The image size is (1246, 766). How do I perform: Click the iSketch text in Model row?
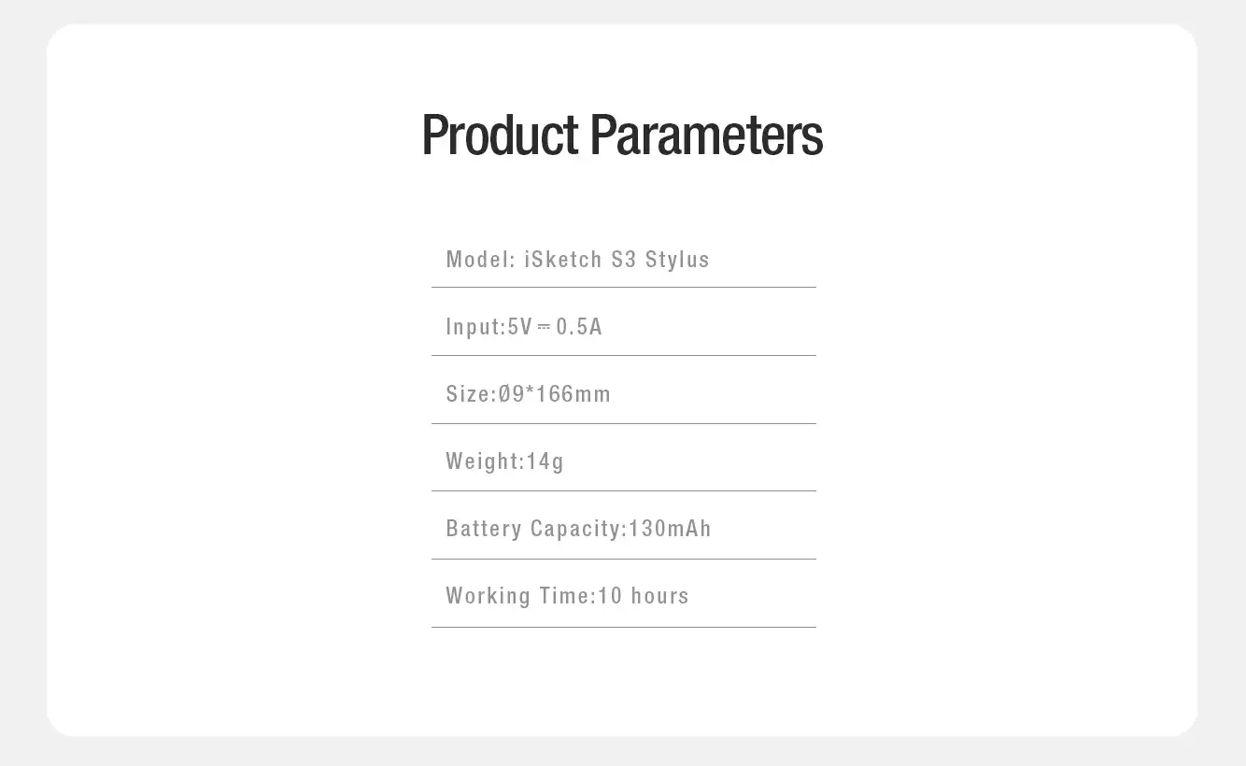[563, 260]
